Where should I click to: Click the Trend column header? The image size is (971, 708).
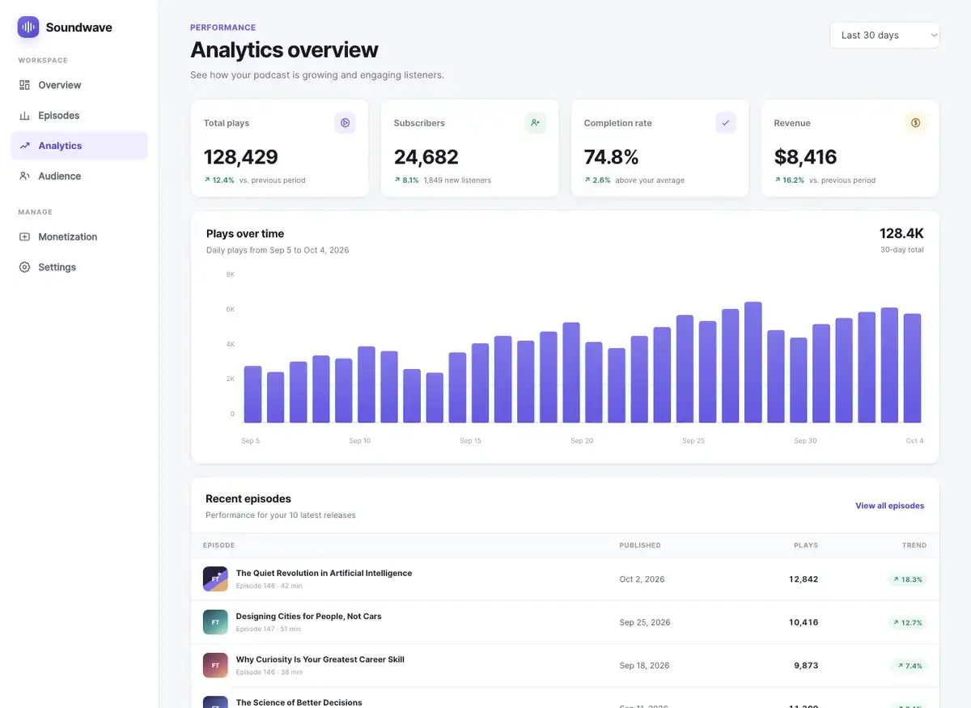(x=914, y=545)
